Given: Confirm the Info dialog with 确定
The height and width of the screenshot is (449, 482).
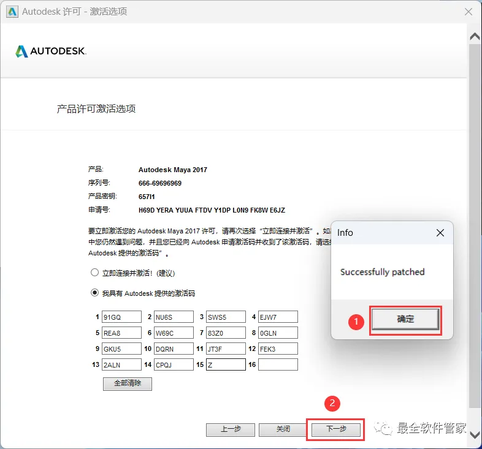Looking at the screenshot, I should (x=405, y=319).
